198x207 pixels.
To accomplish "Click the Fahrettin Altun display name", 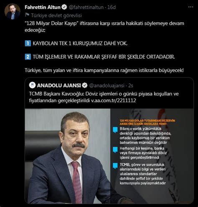I will [x=43, y=7].
